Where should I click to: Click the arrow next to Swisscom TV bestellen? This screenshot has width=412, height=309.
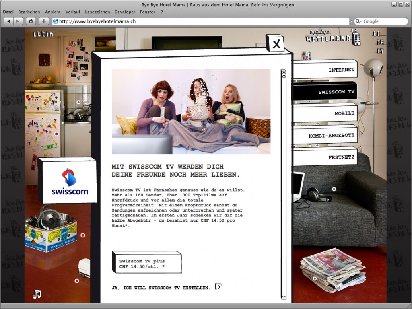pos(218,286)
